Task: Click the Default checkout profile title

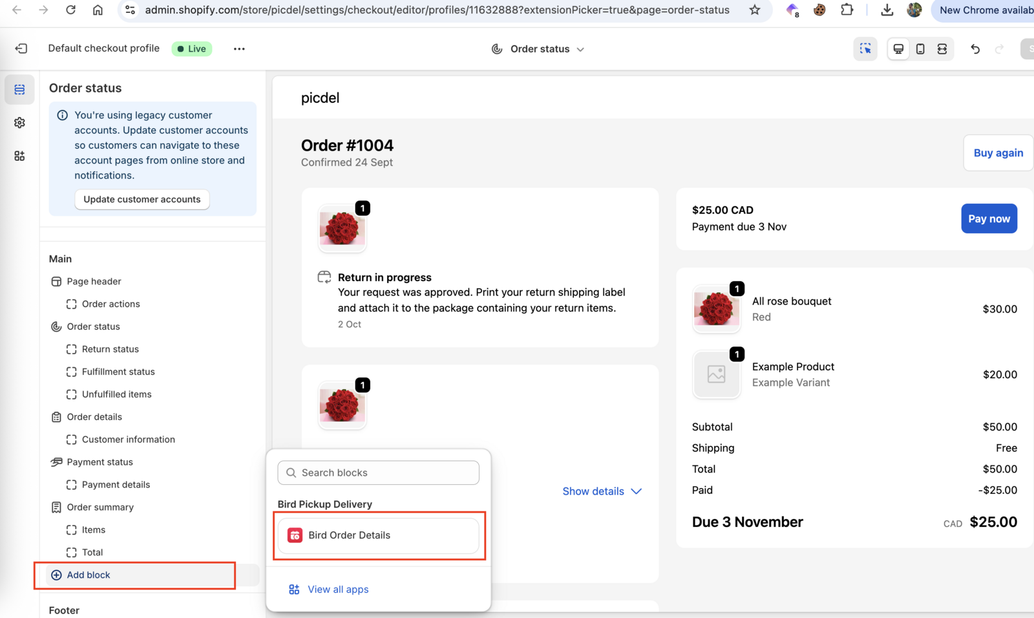Action: click(103, 48)
